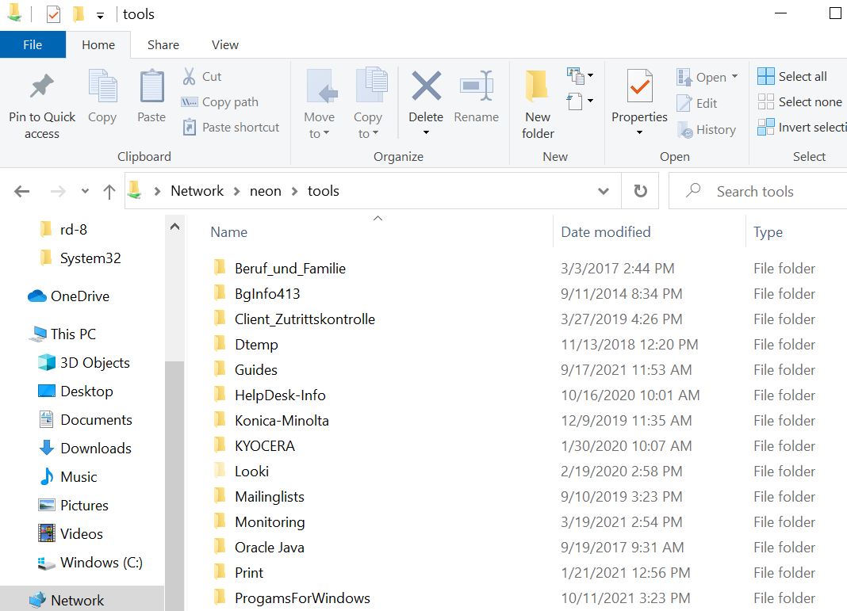Viewport: 847px width, 611px height.
Task: Create a New folder from ribbon
Action: tap(538, 87)
